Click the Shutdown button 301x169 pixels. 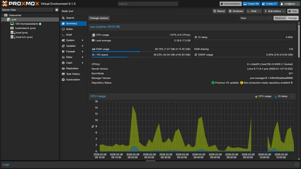click(236, 11)
